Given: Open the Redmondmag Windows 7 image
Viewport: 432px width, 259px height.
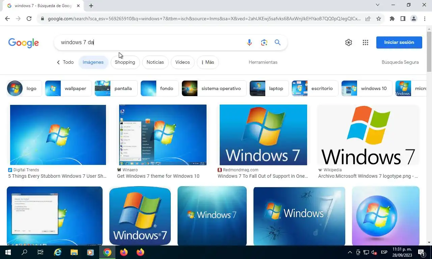Looking at the screenshot, I should tap(263, 135).
